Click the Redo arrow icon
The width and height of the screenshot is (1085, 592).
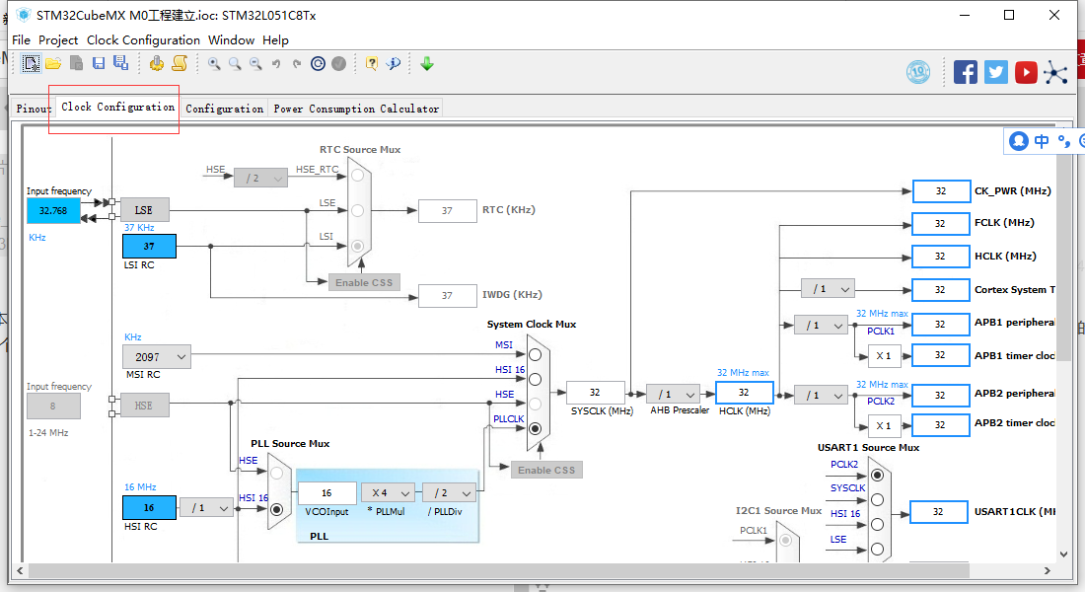[297, 64]
